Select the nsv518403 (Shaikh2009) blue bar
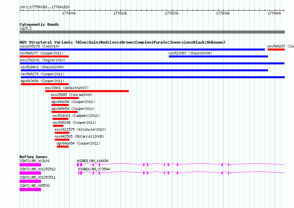The image size is (294, 208). point(144,70)
